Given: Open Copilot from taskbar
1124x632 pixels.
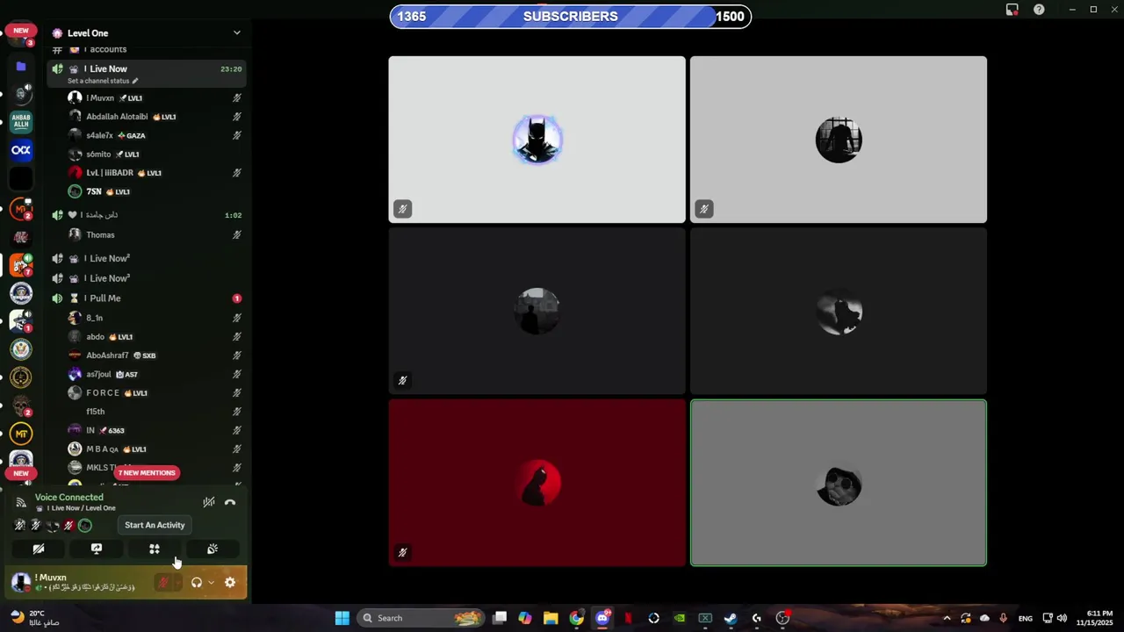Looking at the screenshot, I should [525, 618].
